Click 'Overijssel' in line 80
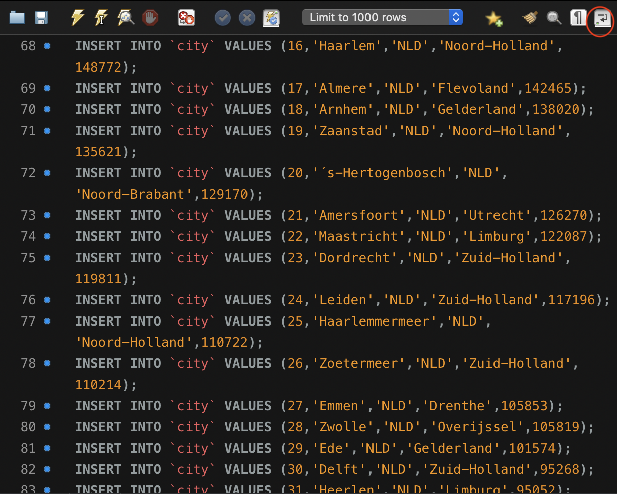 click(476, 427)
